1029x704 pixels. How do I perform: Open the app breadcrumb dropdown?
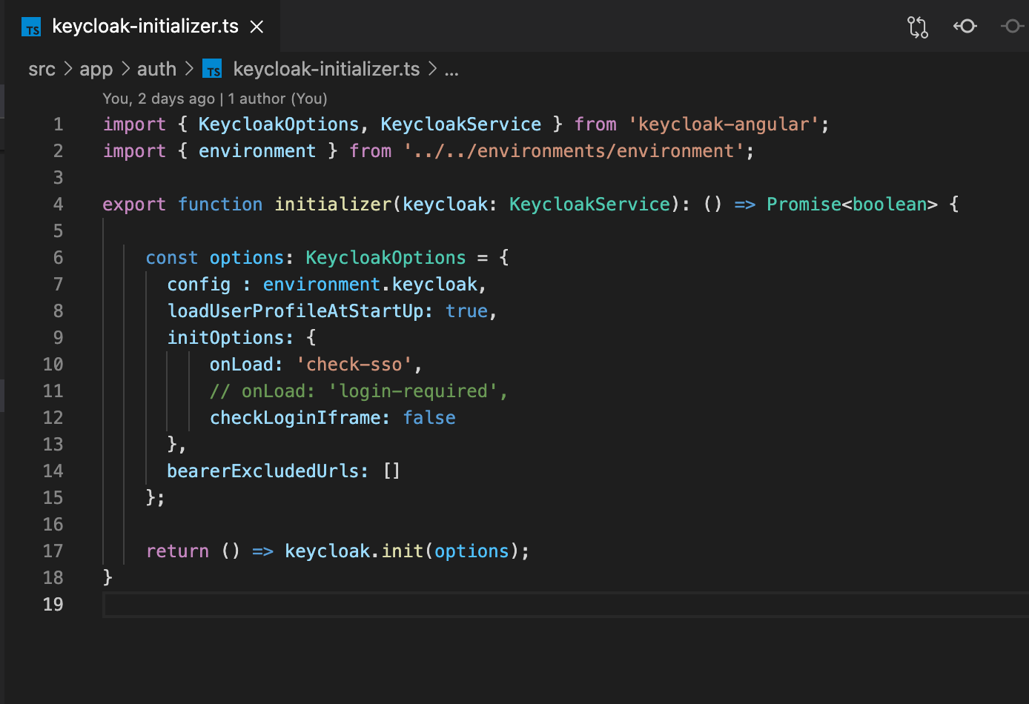96,68
